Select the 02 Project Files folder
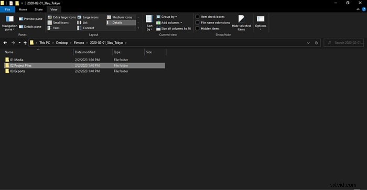367x190 pixels. (x=84, y=66)
